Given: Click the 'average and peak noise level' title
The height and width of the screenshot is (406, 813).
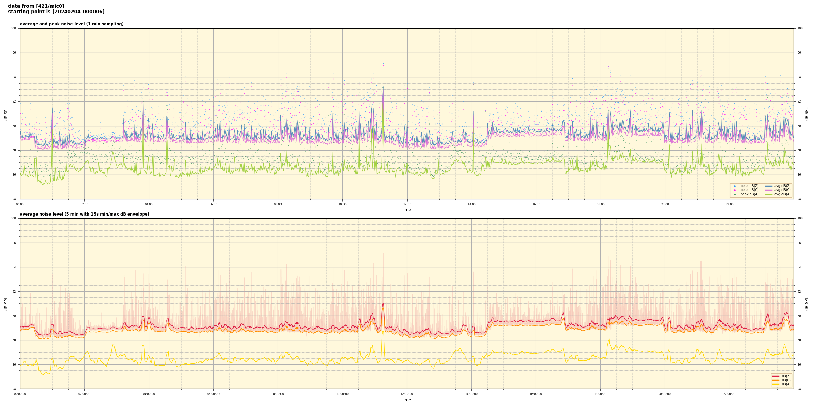Looking at the screenshot, I should [71, 24].
